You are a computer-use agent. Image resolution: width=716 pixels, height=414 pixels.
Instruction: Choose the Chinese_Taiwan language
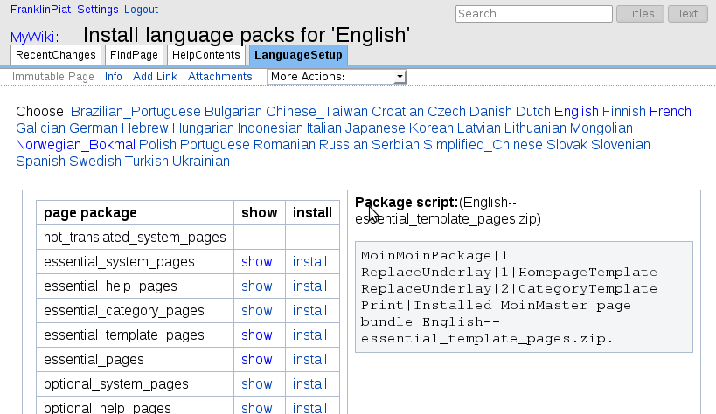[316, 112]
